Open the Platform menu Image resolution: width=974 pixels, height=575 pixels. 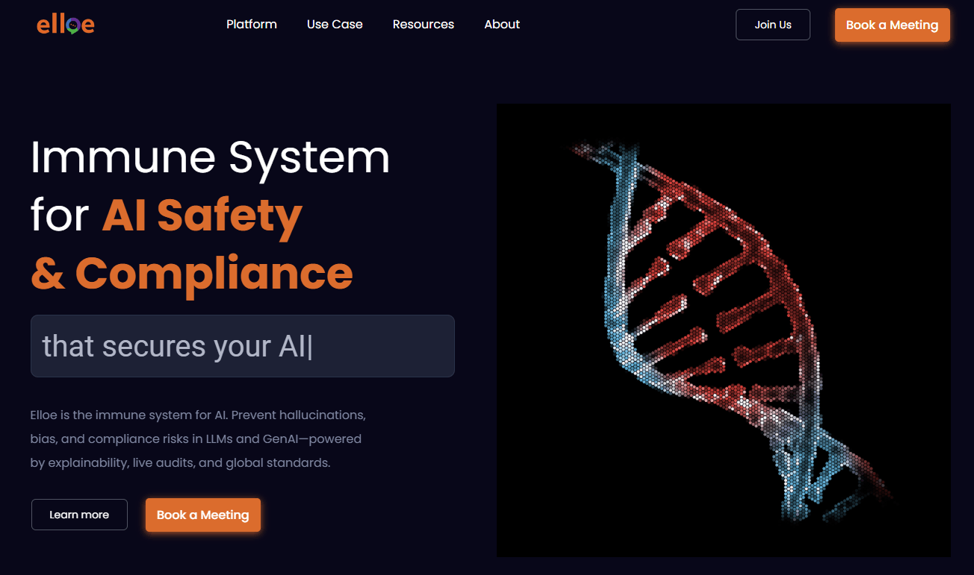[x=252, y=25]
